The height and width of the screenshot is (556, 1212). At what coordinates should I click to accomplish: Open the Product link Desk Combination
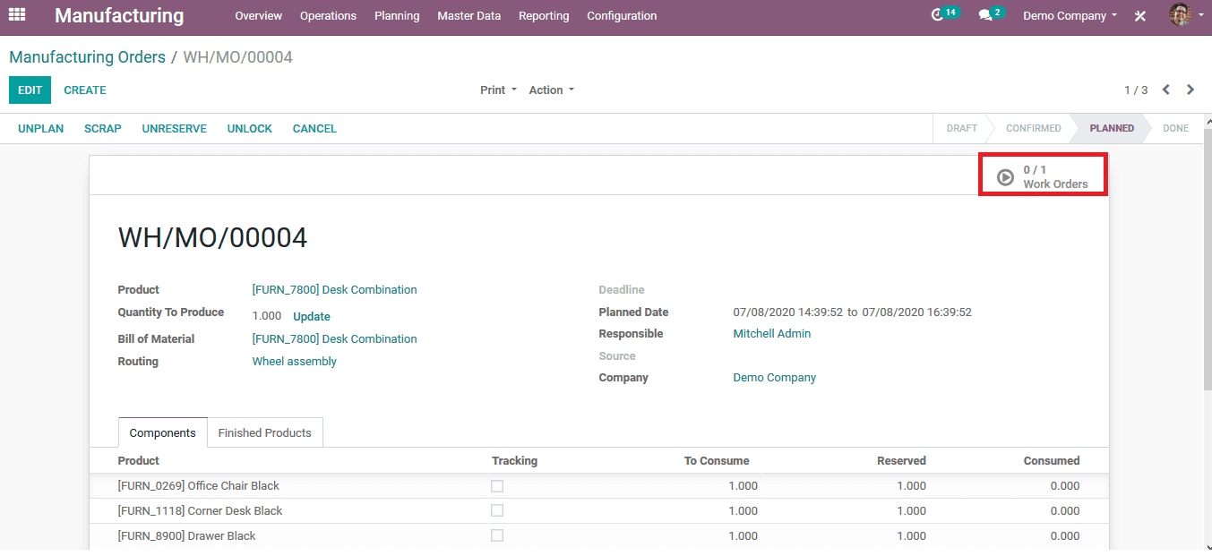tap(335, 290)
